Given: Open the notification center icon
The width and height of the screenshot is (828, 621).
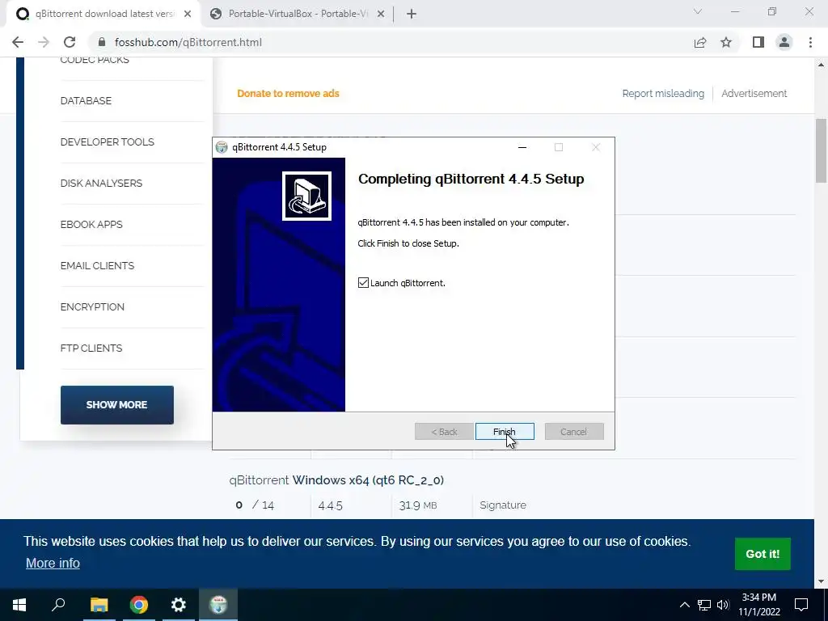Looking at the screenshot, I should [801, 605].
